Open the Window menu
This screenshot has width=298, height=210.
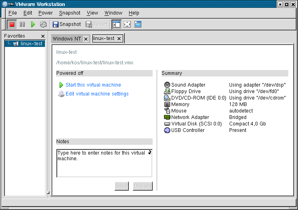[x=113, y=13]
